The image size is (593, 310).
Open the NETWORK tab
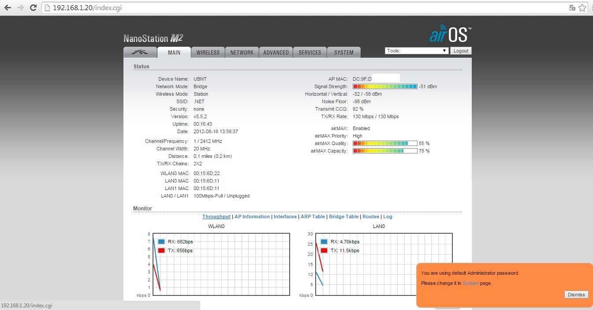click(x=242, y=52)
